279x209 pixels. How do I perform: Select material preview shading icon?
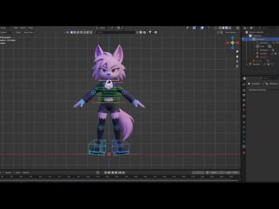[x=227, y=28]
